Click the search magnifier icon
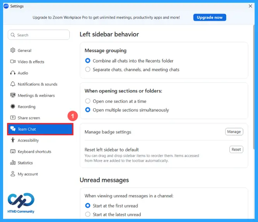 pos(13,35)
